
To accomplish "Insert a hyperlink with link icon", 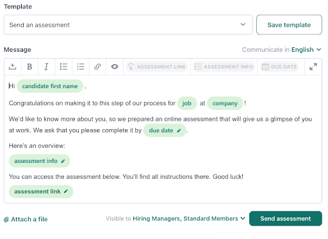I will (97, 66).
